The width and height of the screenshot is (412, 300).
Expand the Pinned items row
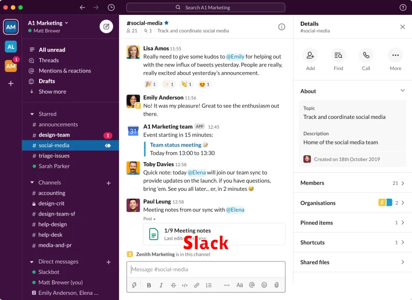352,223
